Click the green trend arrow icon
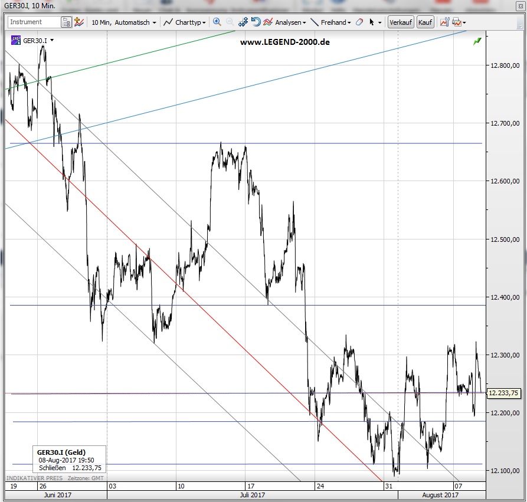 coord(477,41)
